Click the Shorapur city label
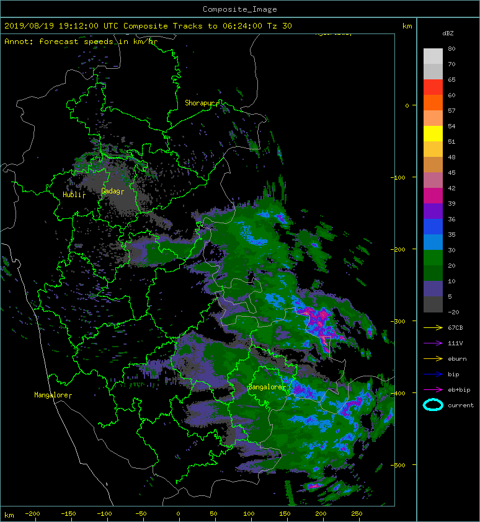The width and height of the screenshot is (480, 522). click(200, 103)
